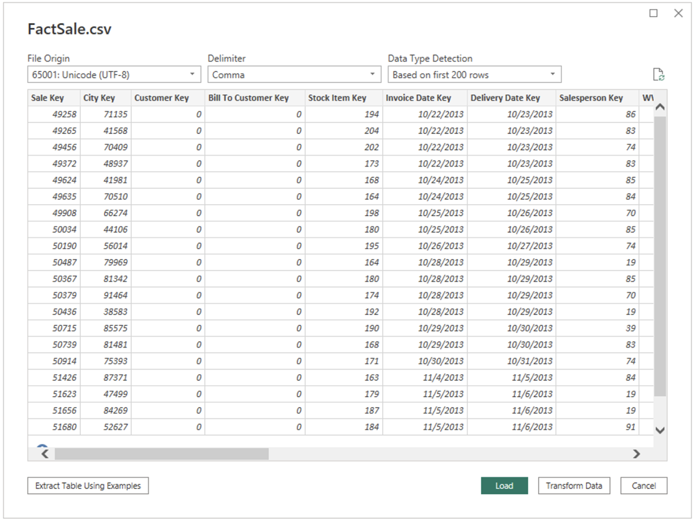Select the City Key column header
The height and width of the screenshot is (521, 695).
(x=106, y=98)
